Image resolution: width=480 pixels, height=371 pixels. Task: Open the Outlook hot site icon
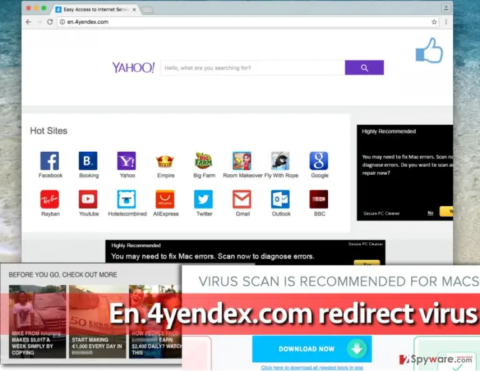(281, 199)
